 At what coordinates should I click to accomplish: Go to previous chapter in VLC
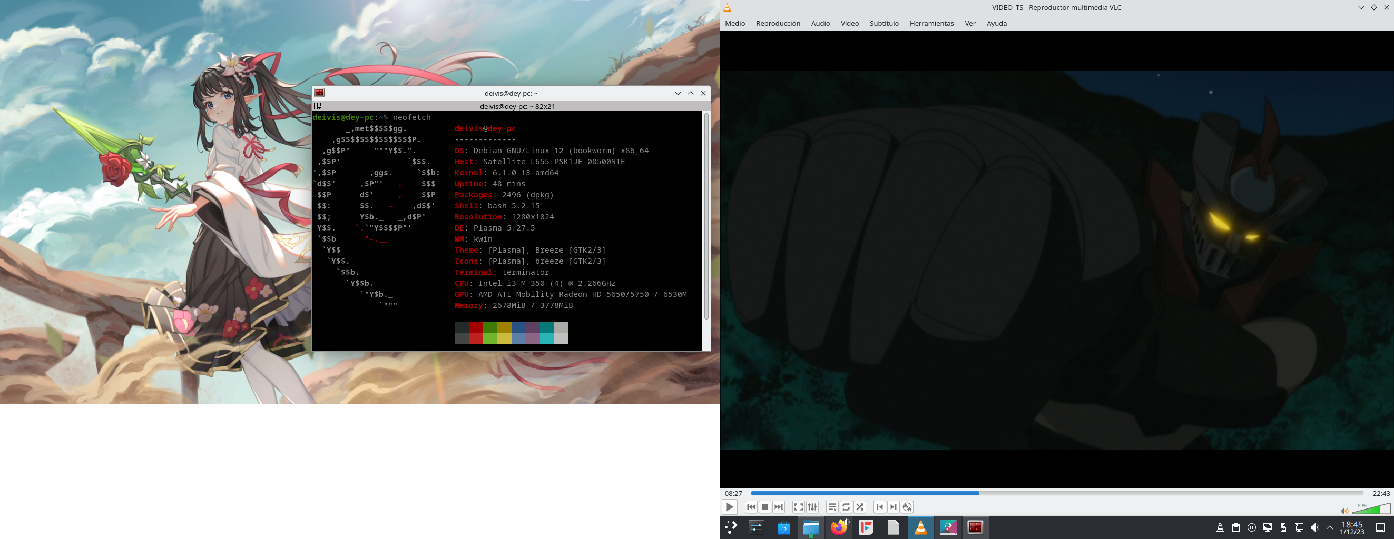pyautogui.click(x=879, y=507)
